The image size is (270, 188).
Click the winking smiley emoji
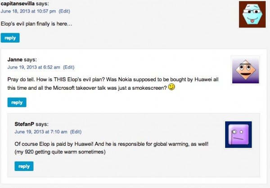(171, 87)
